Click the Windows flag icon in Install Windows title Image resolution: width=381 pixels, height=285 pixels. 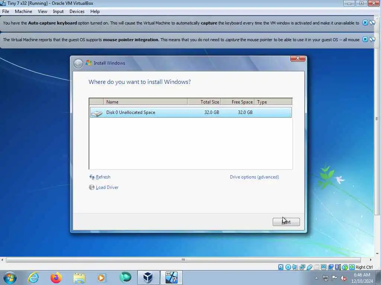[89, 63]
